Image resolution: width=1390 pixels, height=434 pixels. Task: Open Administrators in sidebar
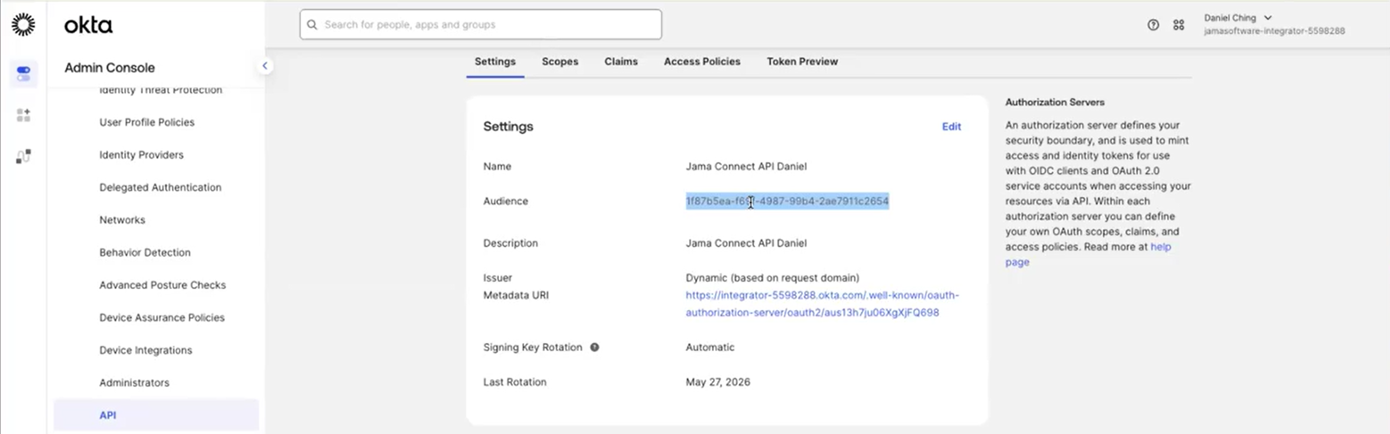pyautogui.click(x=135, y=383)
